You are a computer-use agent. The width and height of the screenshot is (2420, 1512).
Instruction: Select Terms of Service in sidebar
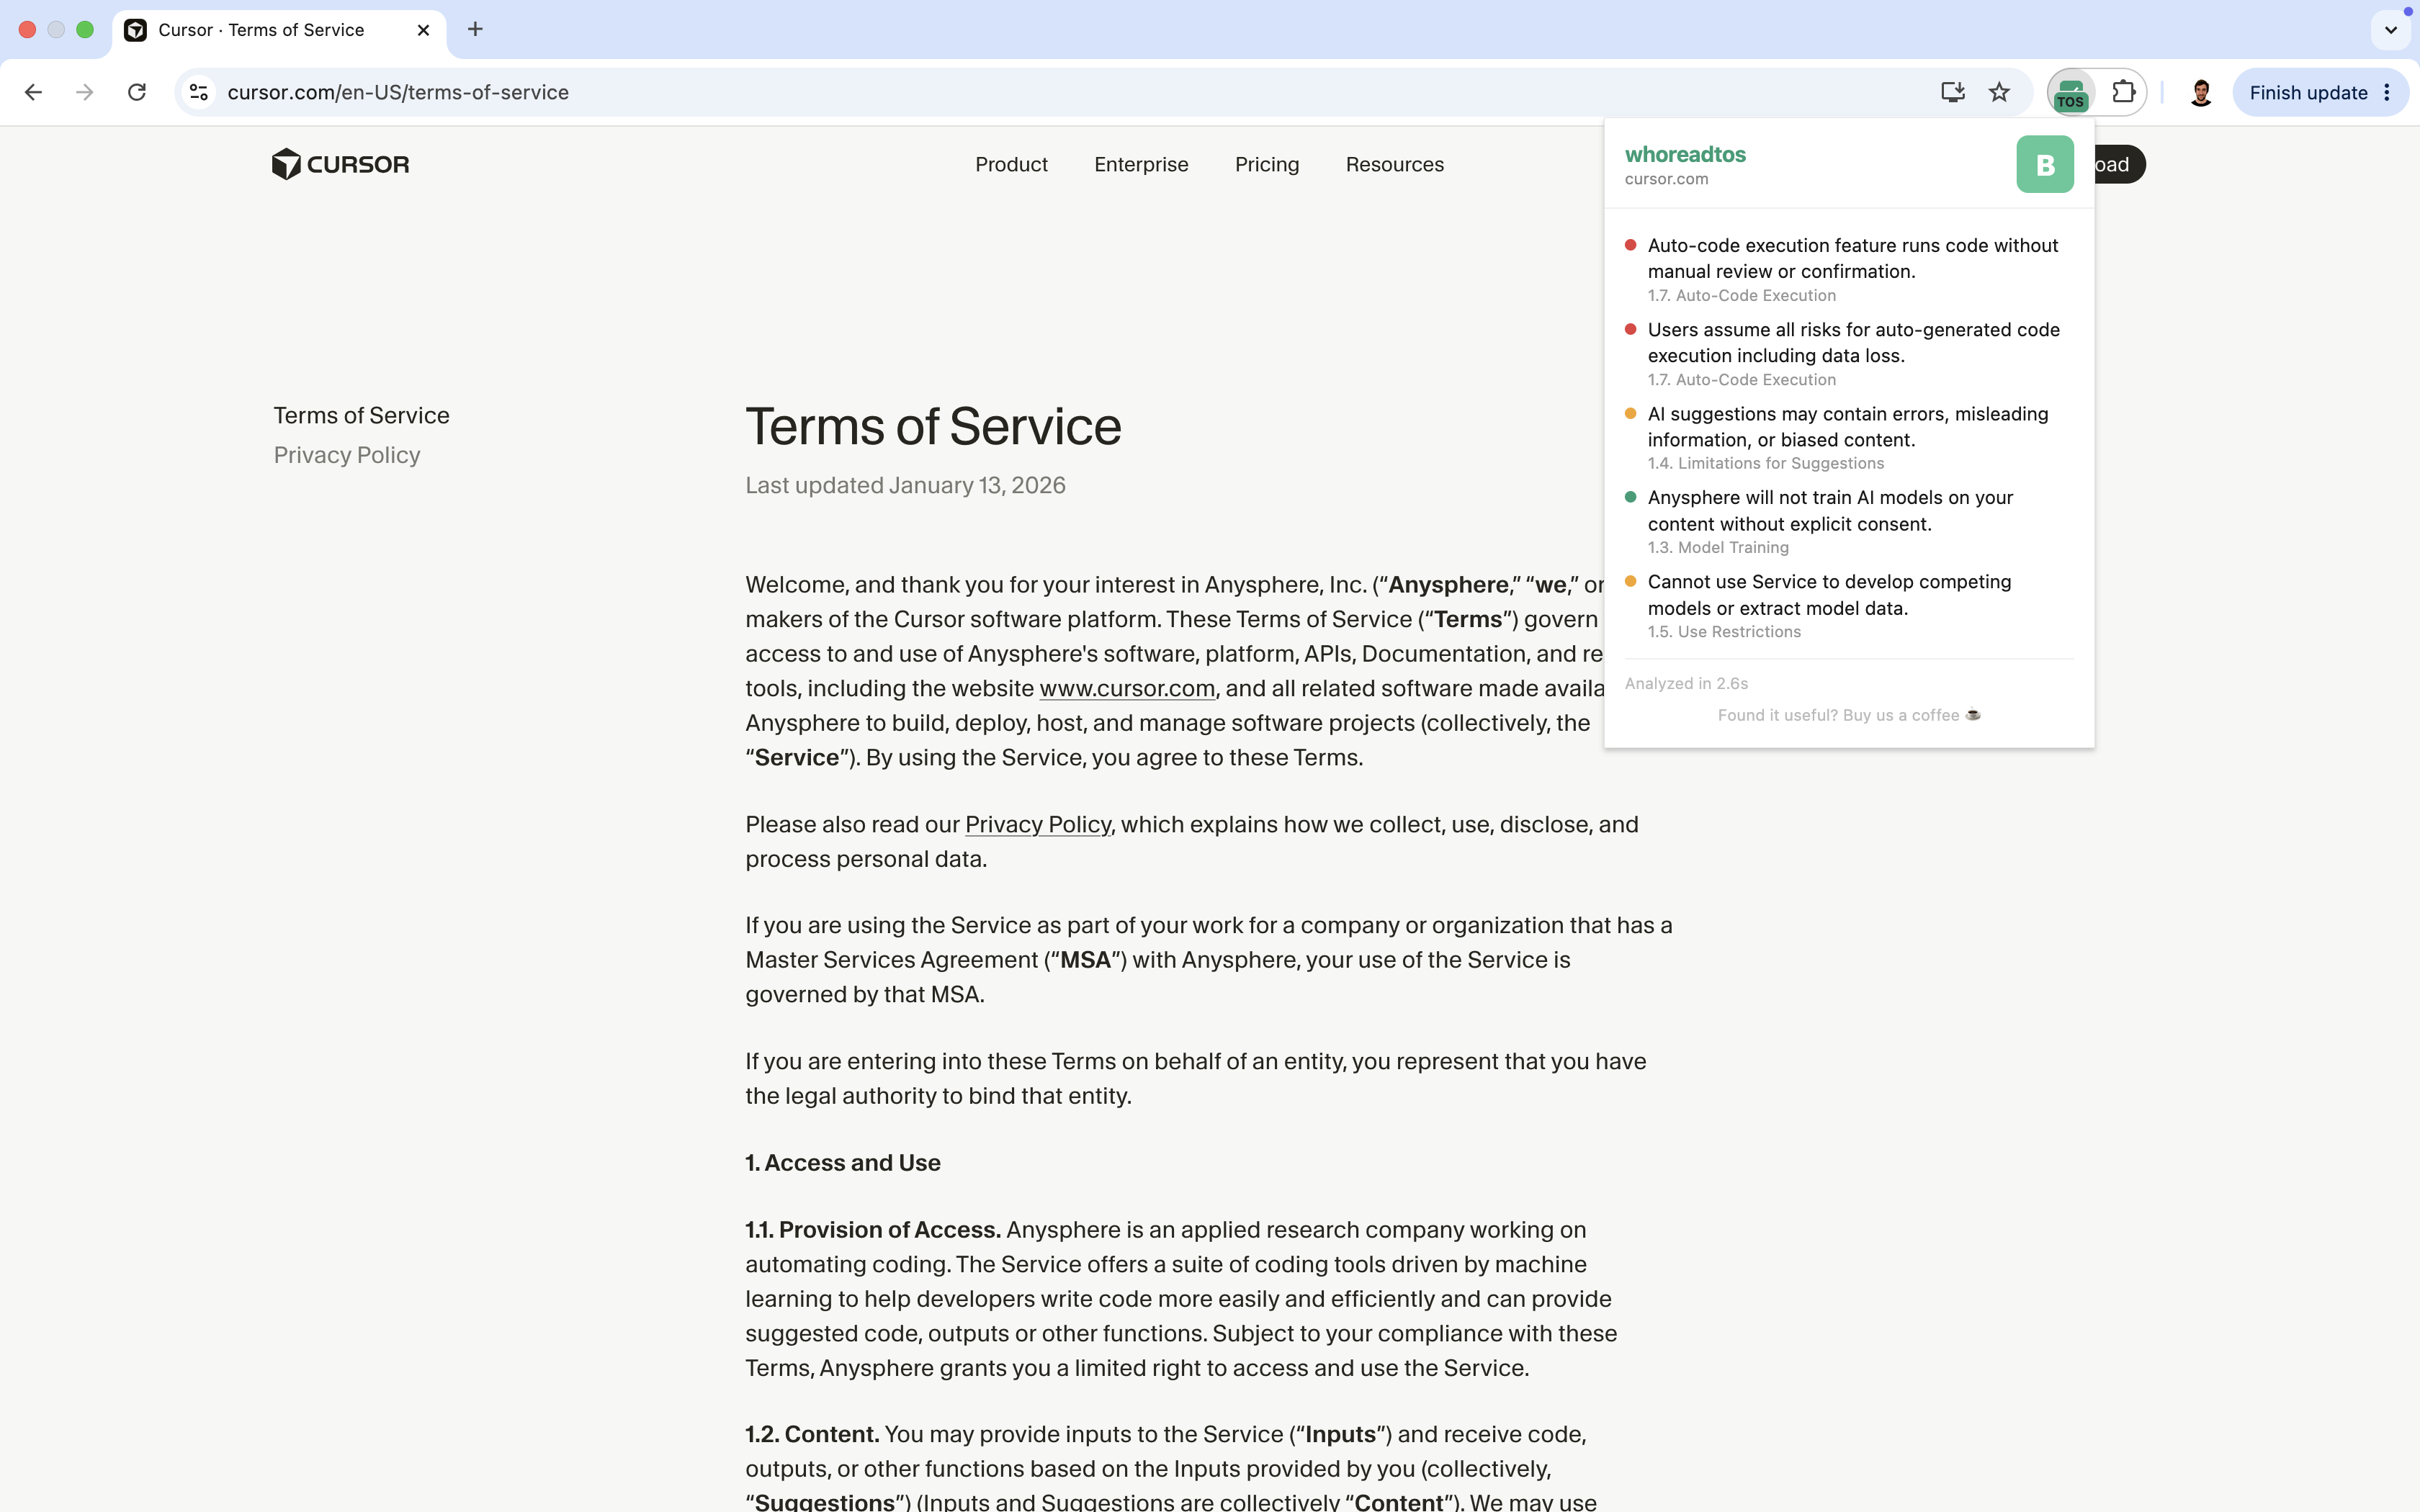coord(361,415)
